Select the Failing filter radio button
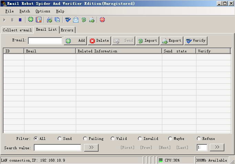The height and width of the screenshot is (164, 235). click(85, 139)
